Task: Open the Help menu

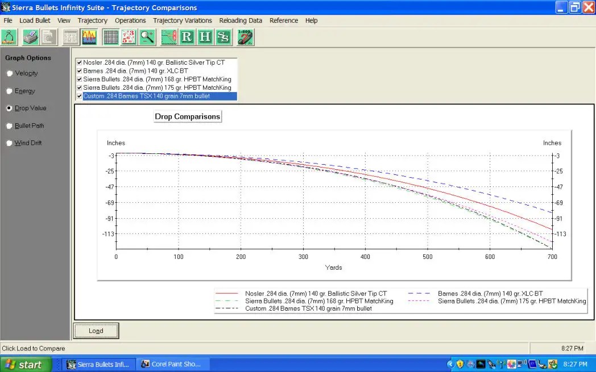Action: coord(311,20)
